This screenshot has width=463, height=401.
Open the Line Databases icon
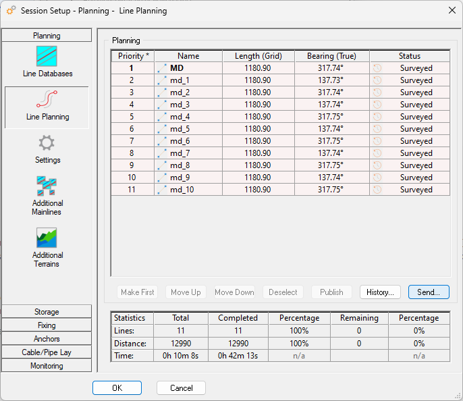[47, 56]
